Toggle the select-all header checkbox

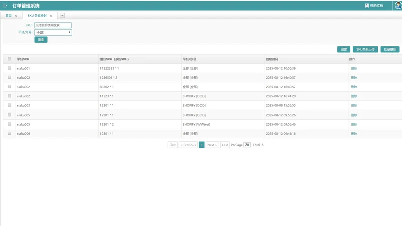[9, 59]
